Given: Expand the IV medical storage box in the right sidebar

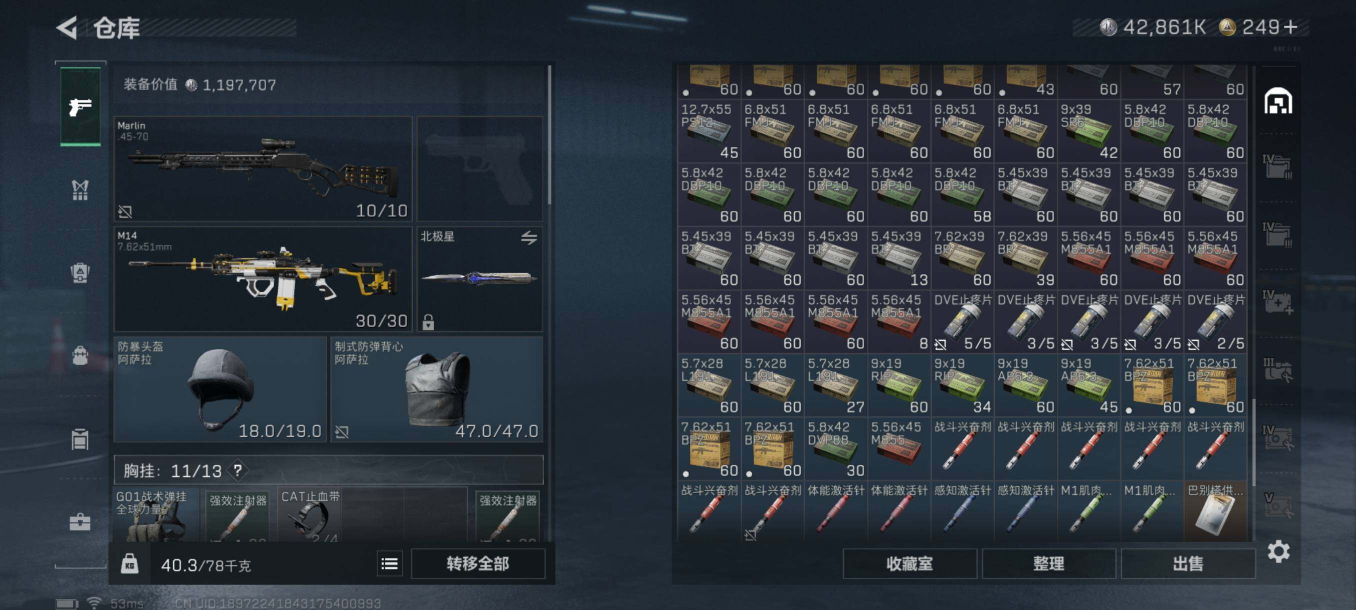Looking at the screenshot, I should coord(1278,302).
